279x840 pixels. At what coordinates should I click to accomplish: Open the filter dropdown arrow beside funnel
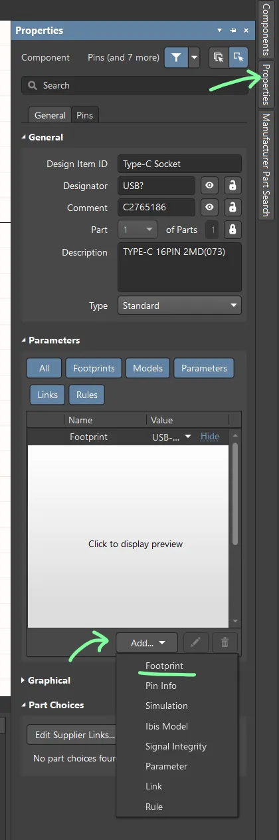(x=194, y=57)
